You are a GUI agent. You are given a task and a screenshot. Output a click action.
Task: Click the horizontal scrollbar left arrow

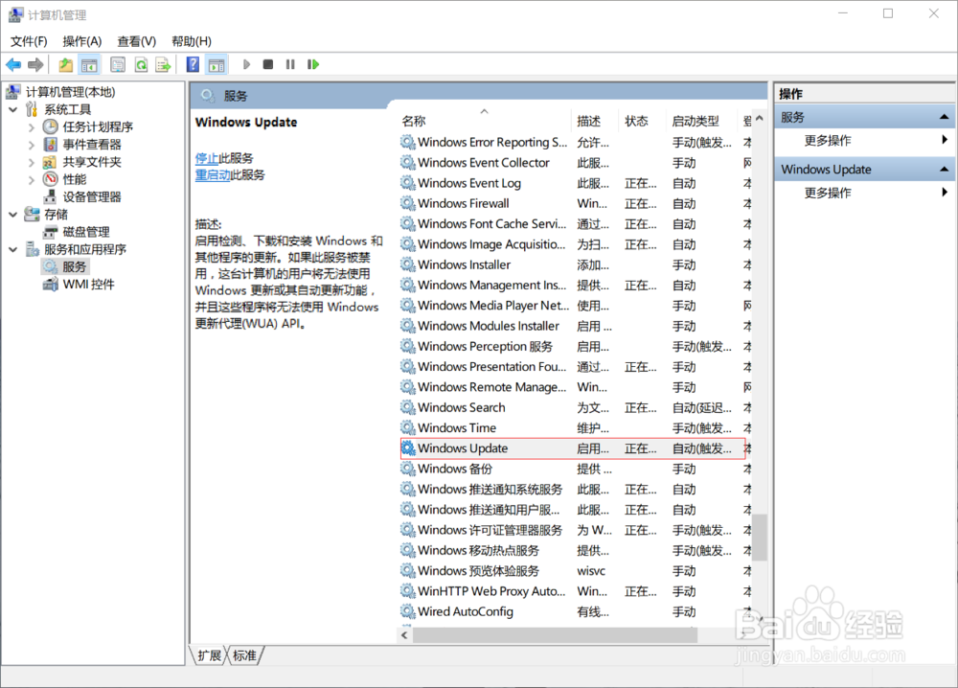coord(404,635)
